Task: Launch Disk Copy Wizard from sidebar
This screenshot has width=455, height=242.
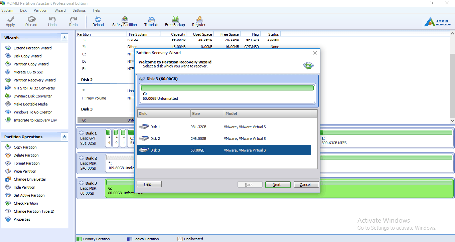Action: click(x=27, y=56)
